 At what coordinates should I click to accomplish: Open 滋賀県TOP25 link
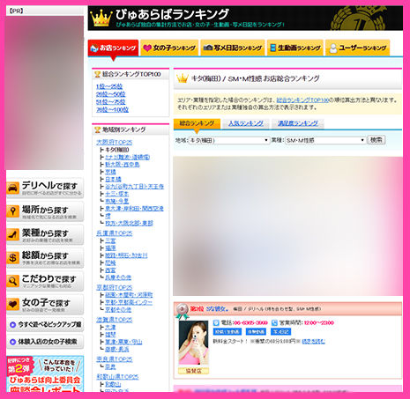click(115, 320)
